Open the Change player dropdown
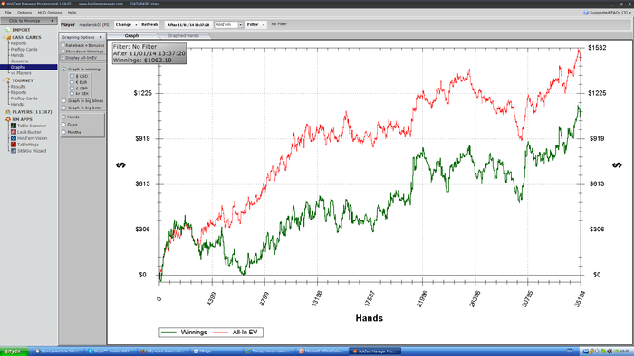 click(126, 25)
